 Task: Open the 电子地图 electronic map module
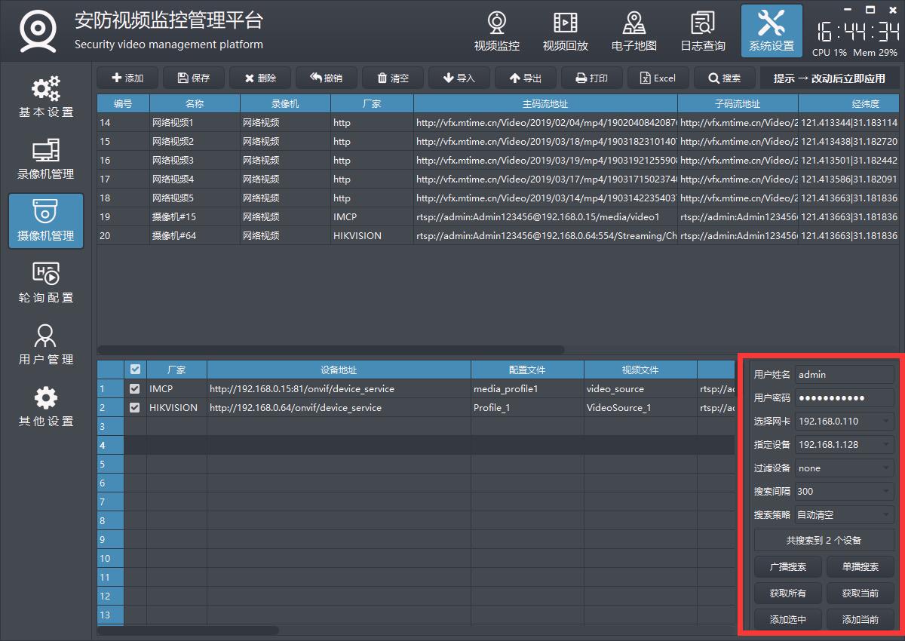pyautogui.click(x=633, y=32)
